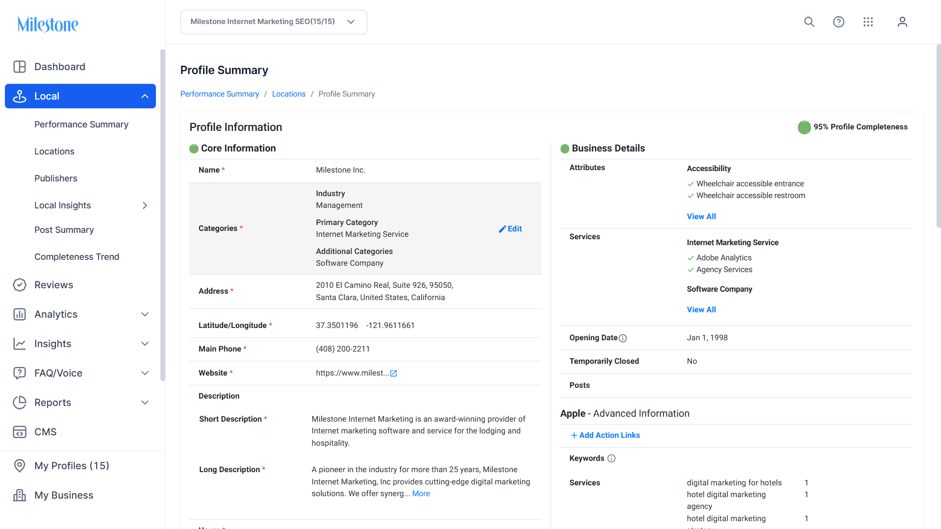Click the My Business building icon
941x529 pixels.
(x=20, y=495)
